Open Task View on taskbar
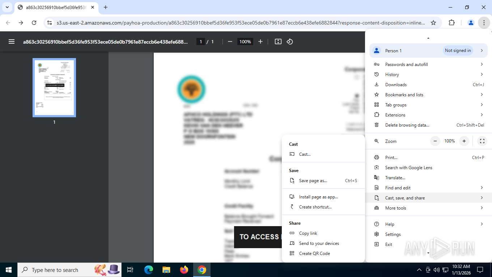 pyautogui.click(x=130, y=270)
